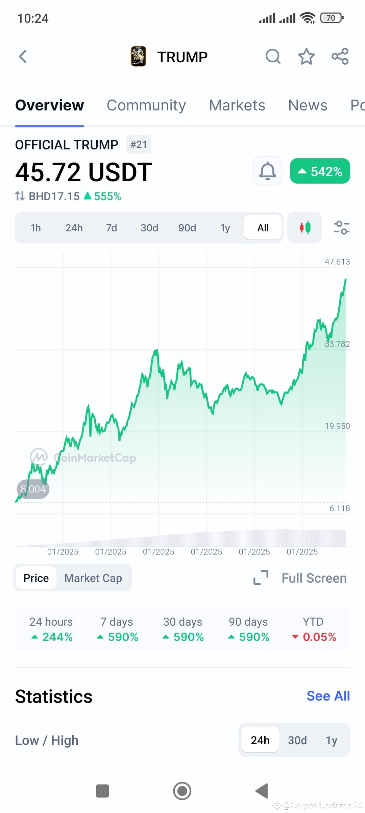This screenshot has height=813, width=365.
Task: Open Full Screen chart expand icon
Action: coord(261,578)
